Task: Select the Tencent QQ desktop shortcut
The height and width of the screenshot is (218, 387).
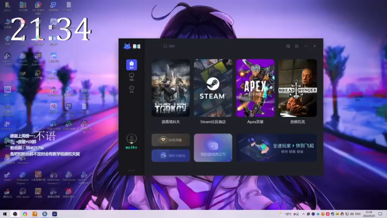Action: 7,193
